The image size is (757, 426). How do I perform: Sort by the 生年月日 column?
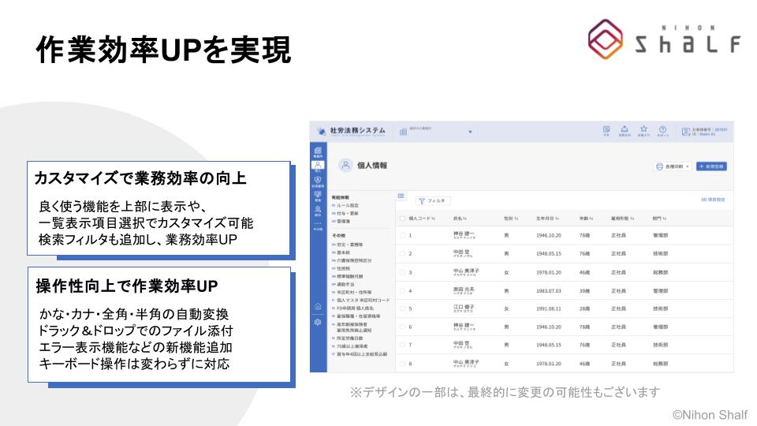click(547, 219)
